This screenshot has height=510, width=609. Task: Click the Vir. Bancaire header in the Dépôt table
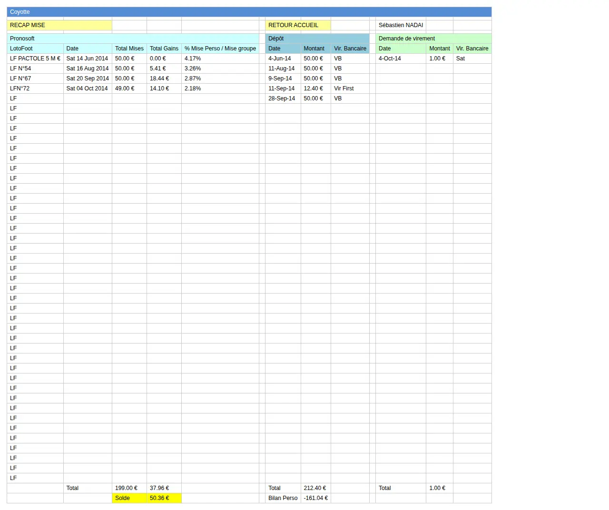(x=350, y=49)
